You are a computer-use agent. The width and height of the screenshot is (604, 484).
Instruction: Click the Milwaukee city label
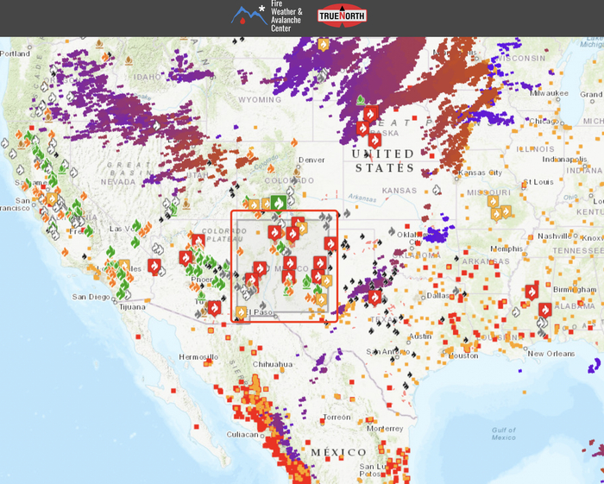549,93
